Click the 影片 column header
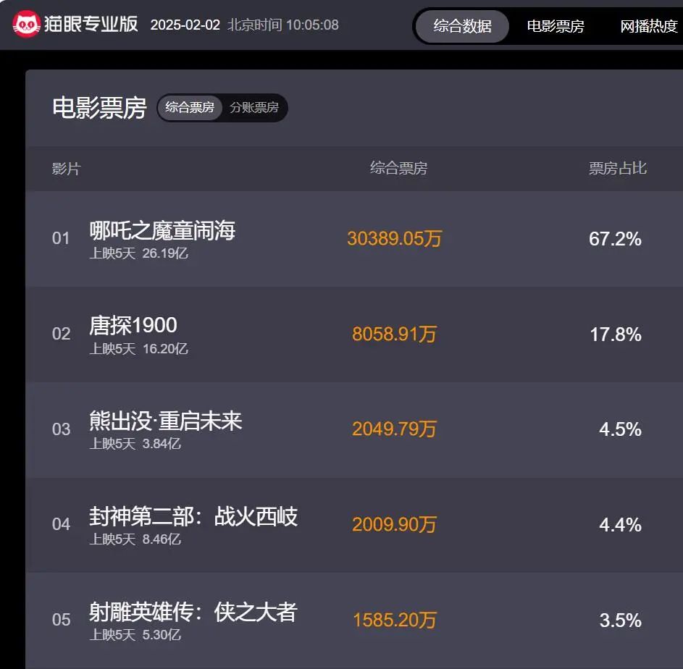Image resolution: width=683 pixels, height=669 pixels. pyautogui.click(x=66, y=169)
